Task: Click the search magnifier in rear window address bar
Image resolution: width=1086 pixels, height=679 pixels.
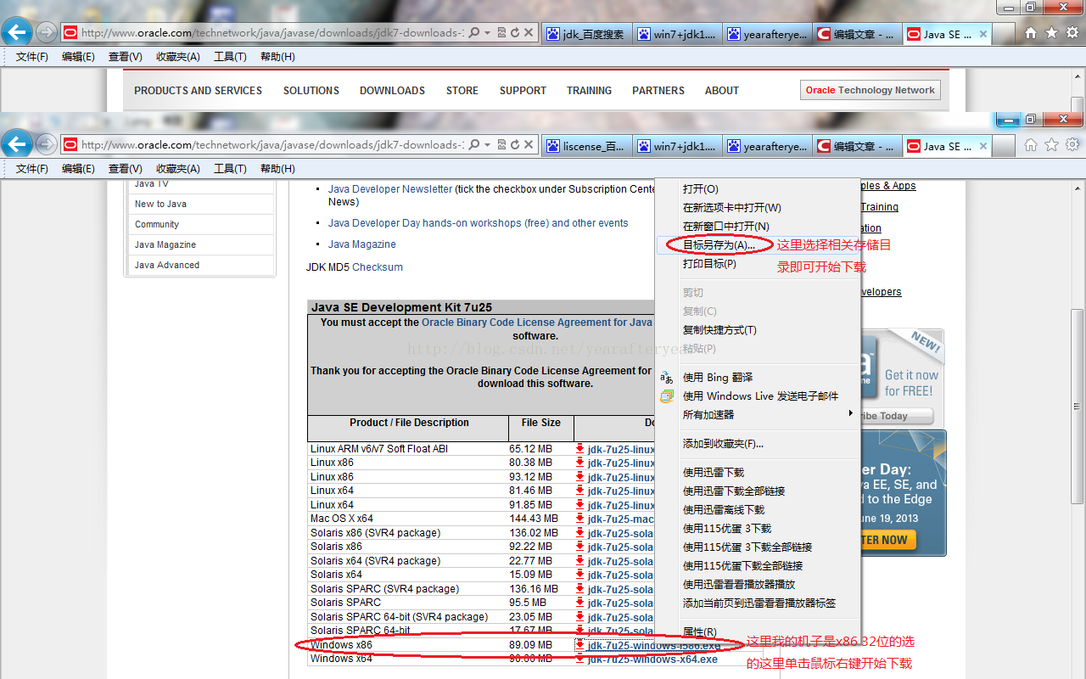Action: [474, 33]
